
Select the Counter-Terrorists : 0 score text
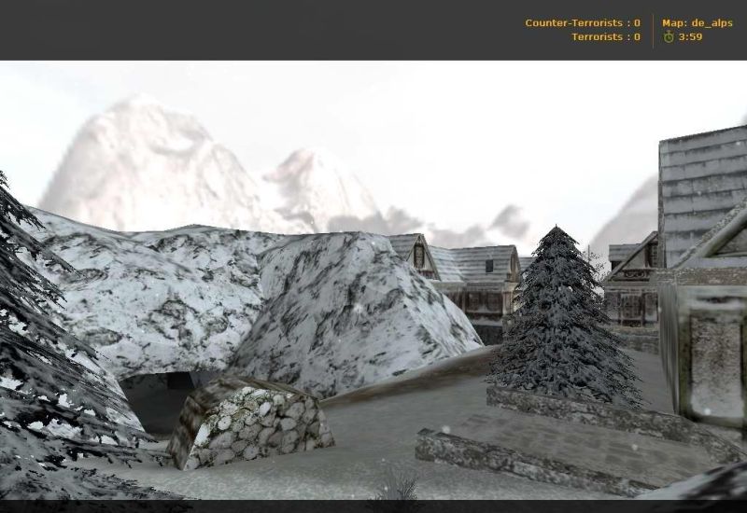pyautogui.click(x=583, y=22)
